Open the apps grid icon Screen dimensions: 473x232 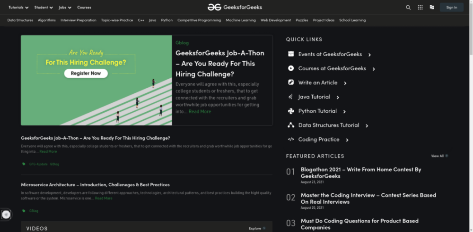pyautogui.click(x=420, y=8)
